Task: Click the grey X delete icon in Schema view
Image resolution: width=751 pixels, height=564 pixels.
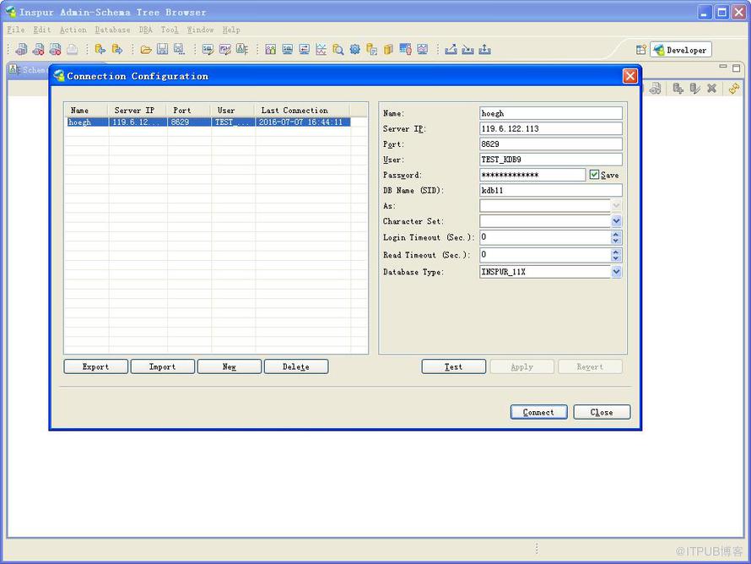Action: (711, 89)
